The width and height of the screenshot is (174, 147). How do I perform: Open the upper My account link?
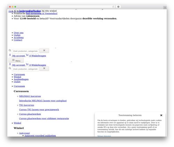pyautogui.click(x=18, y=56)
